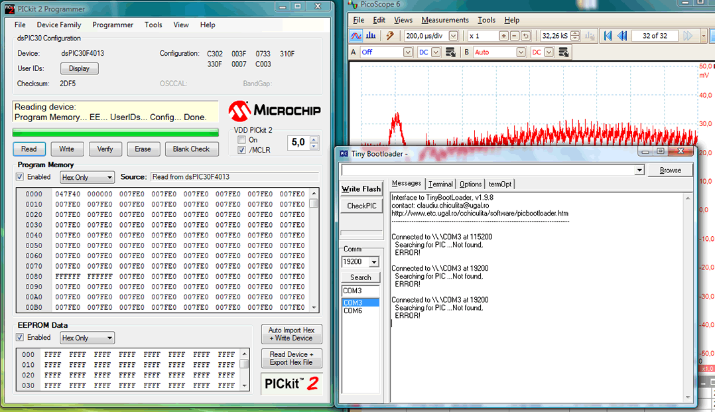Go to previous waveform buffer

click(x=622, y=36)
